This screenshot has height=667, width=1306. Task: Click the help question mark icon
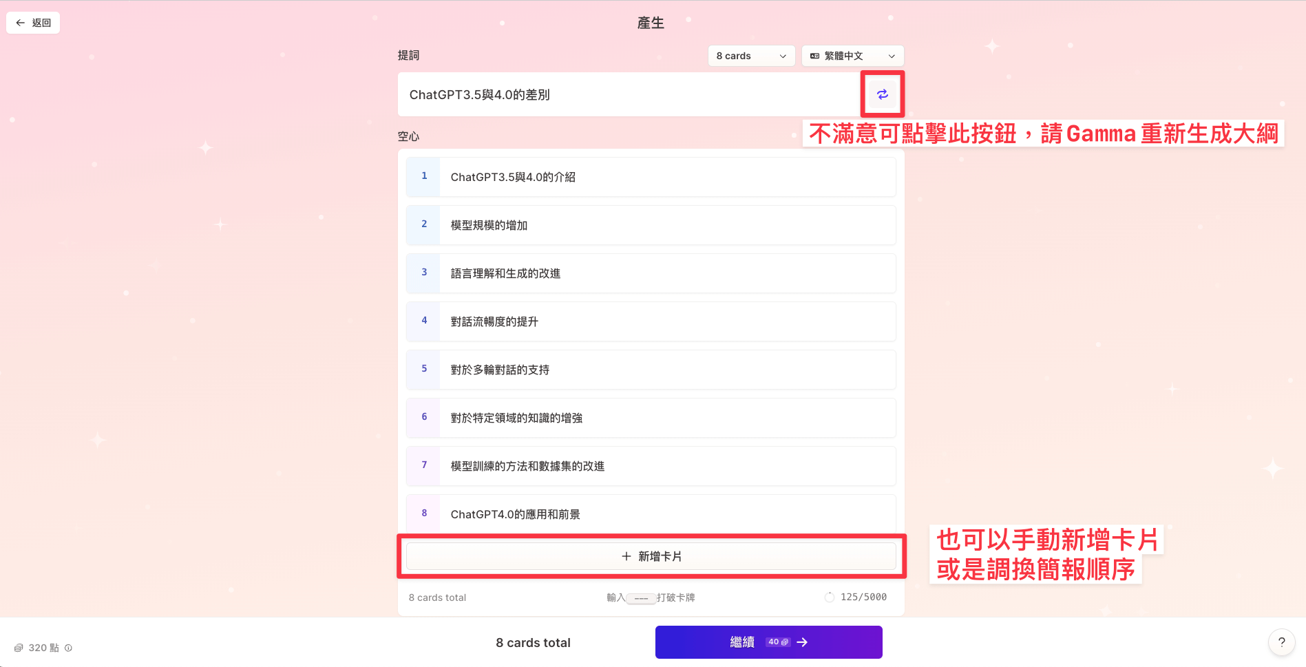pos(1281,642)
